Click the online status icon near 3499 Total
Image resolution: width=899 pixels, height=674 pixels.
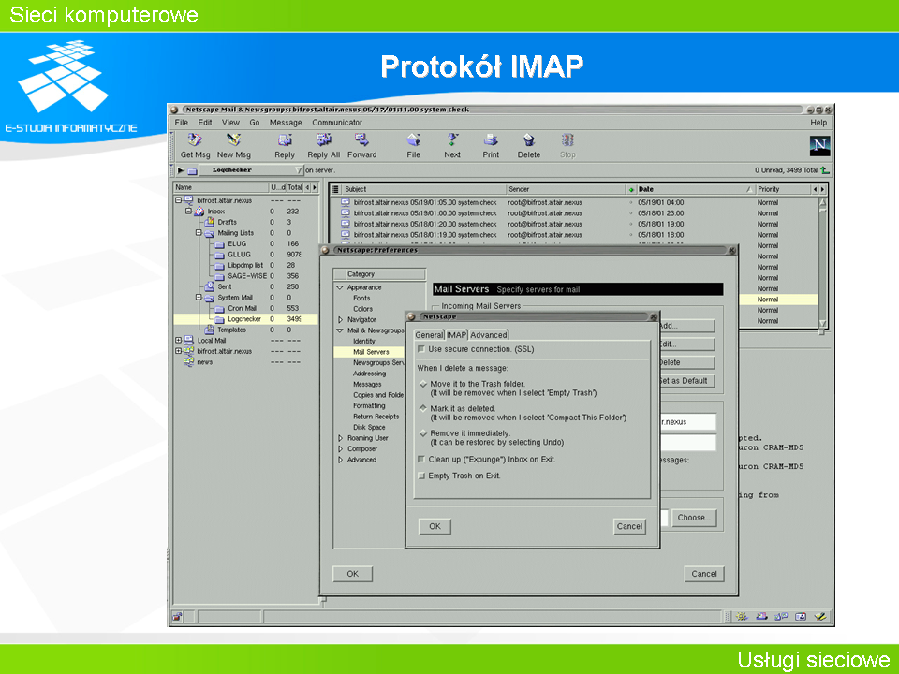[824, 170]
